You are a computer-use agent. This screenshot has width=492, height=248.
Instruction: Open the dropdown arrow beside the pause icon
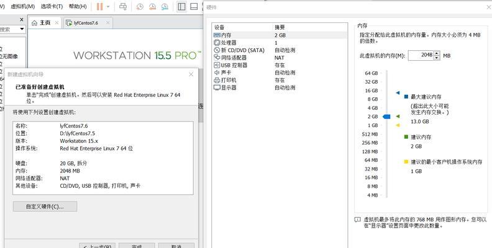coord(108,7)
